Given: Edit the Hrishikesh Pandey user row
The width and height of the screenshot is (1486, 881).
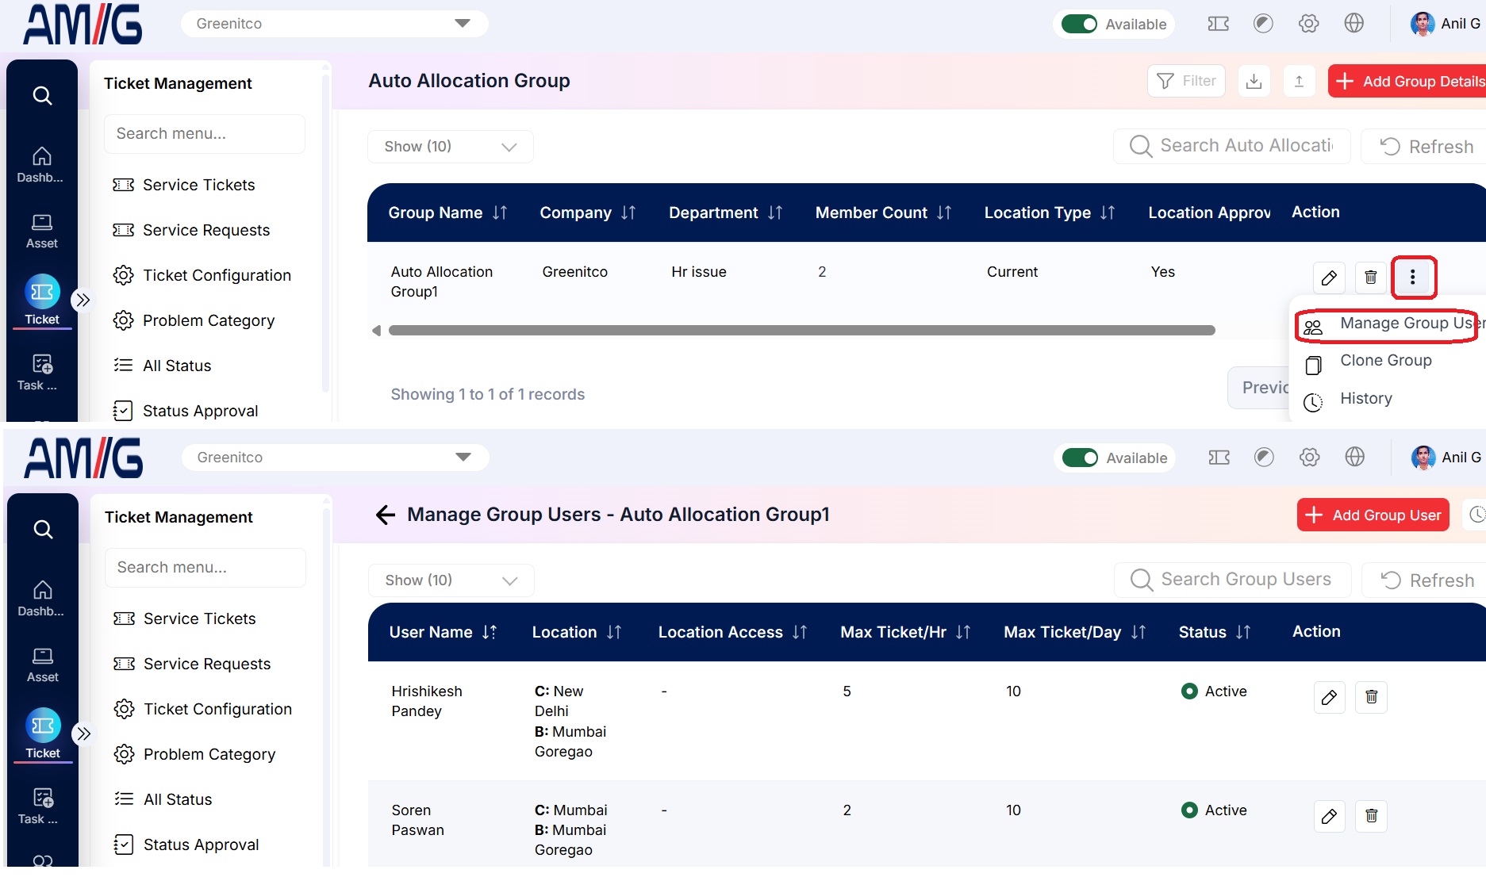Looking at the screenshot, I should (1330, 697).
